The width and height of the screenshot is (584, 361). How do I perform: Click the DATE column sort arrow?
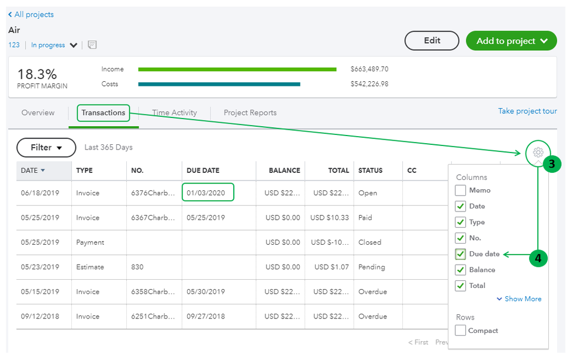click(43, 171)
